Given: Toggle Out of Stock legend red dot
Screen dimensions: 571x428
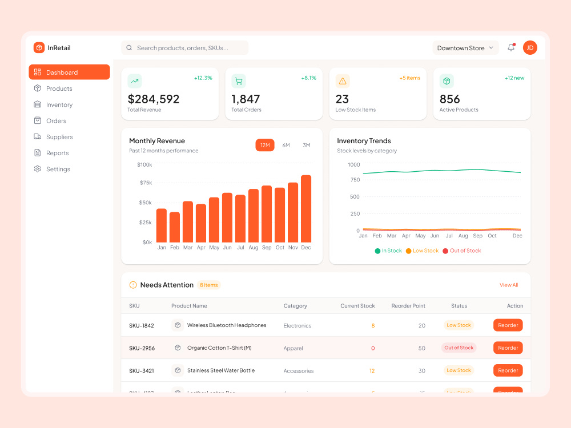Looking at the screenshot, I should coord(445,251).
